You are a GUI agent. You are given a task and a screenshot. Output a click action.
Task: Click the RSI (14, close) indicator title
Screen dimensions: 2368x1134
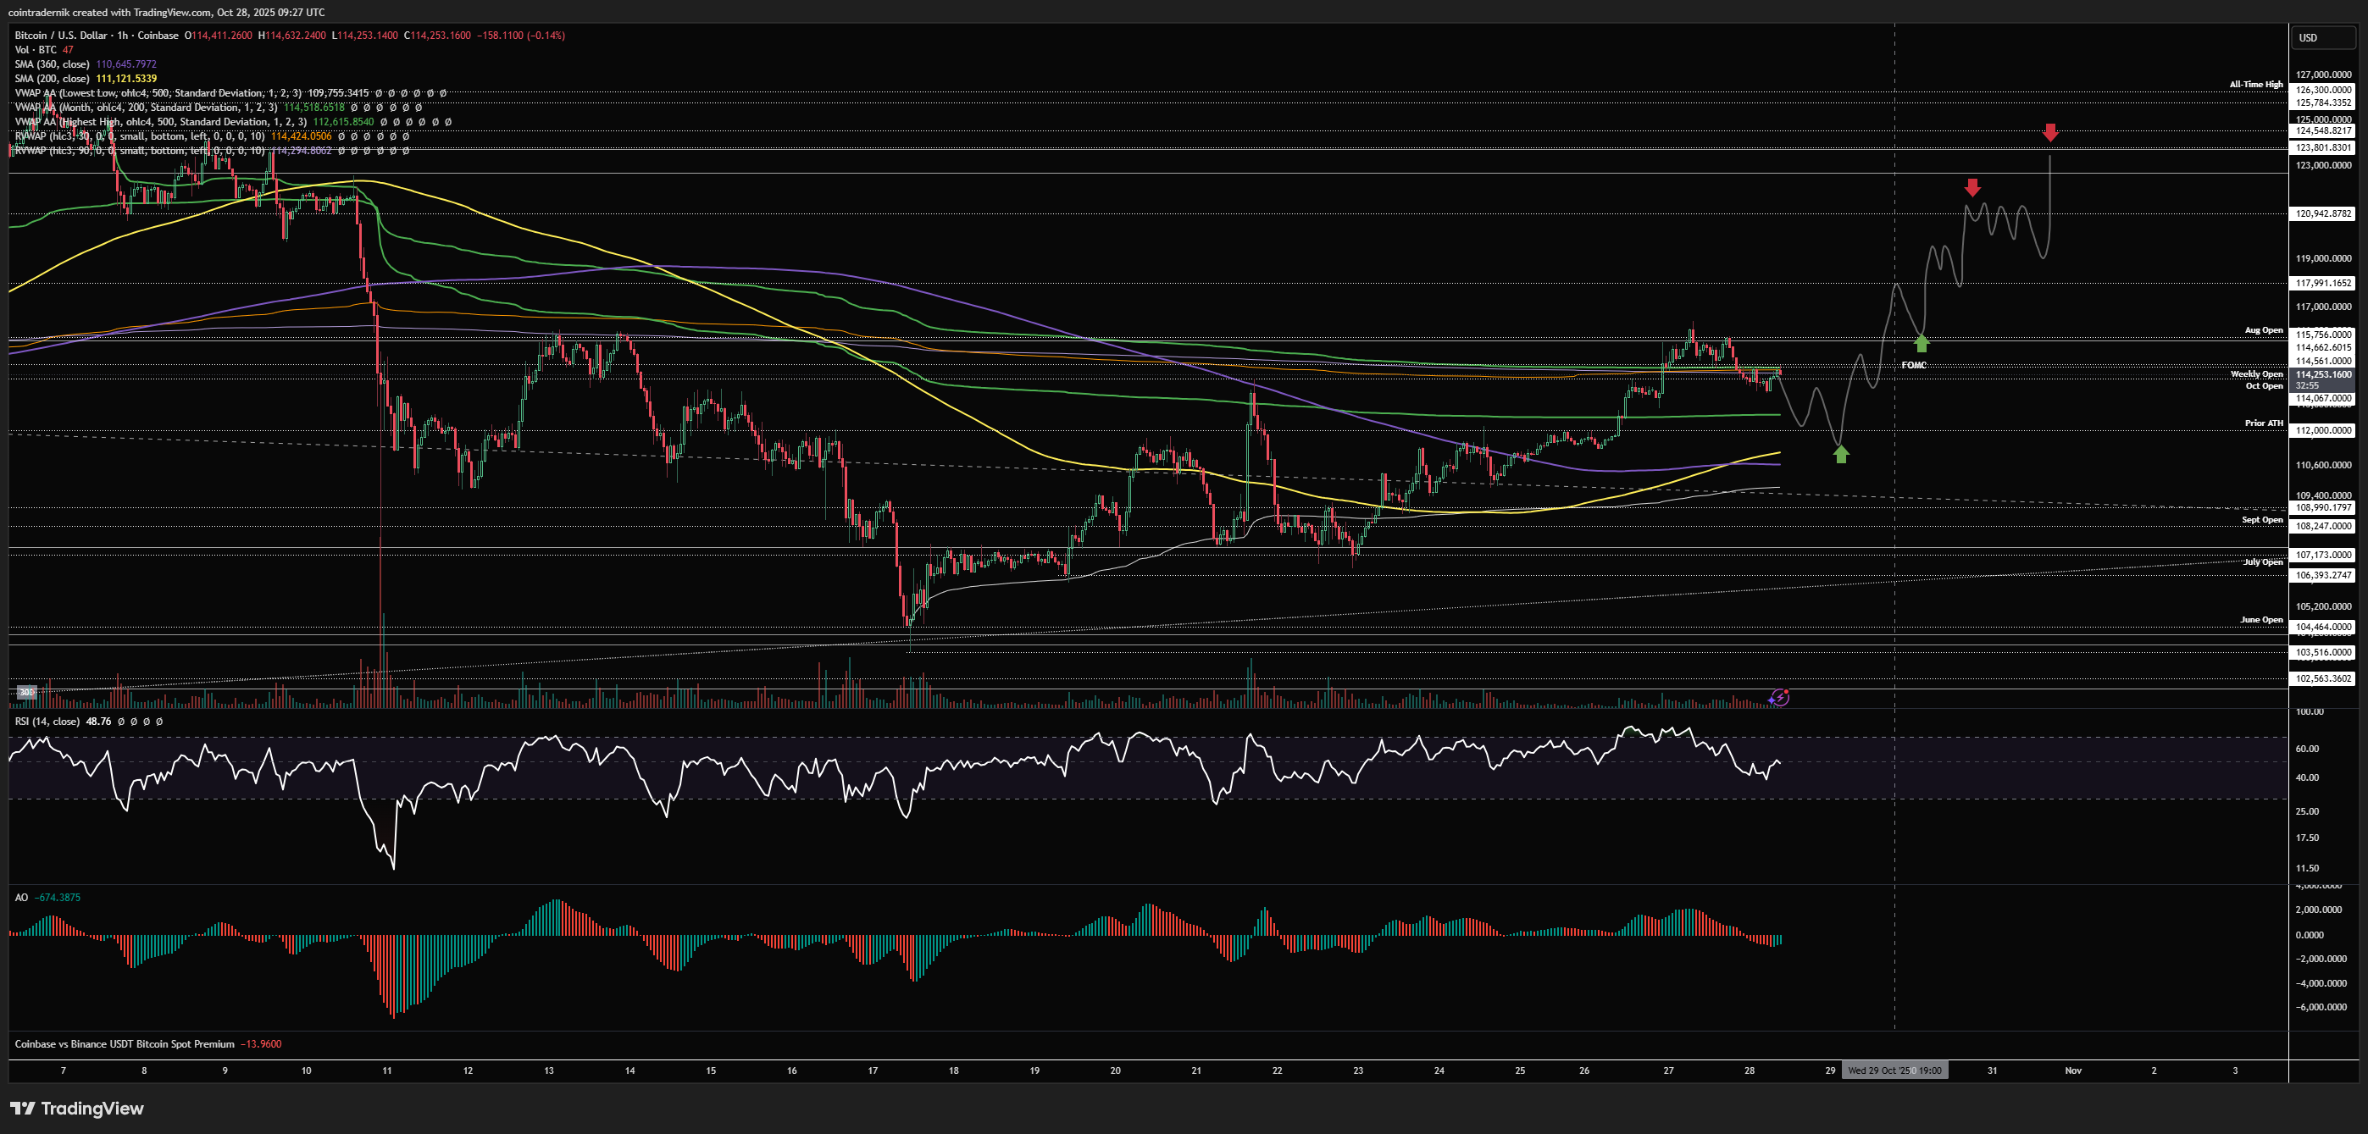(x=47, y=722)
